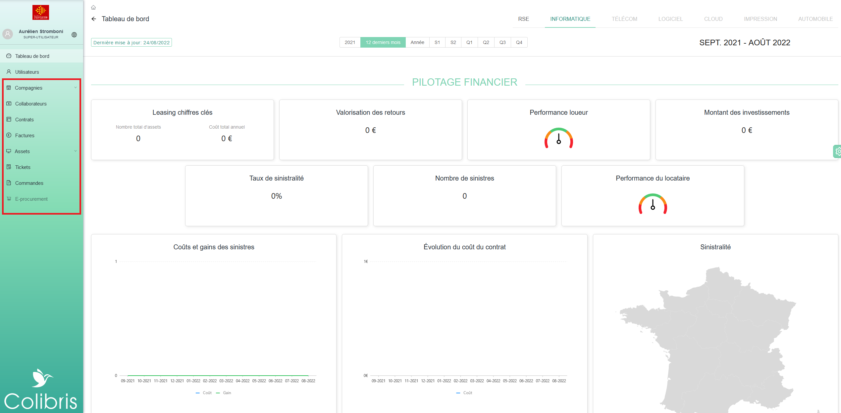Open E-procurement cart menu item
The height and width of the screenshot is (413, 841).
pyautogui.click(x=31, y=199)
